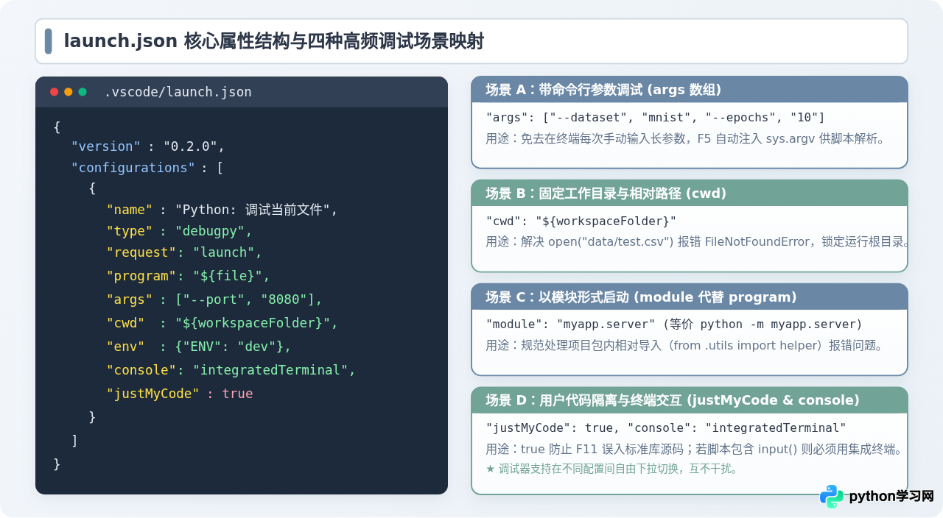The image size is (943, 518).
Task: Click the {"ENV": "dev"} env value
Action: click(229, 347)
